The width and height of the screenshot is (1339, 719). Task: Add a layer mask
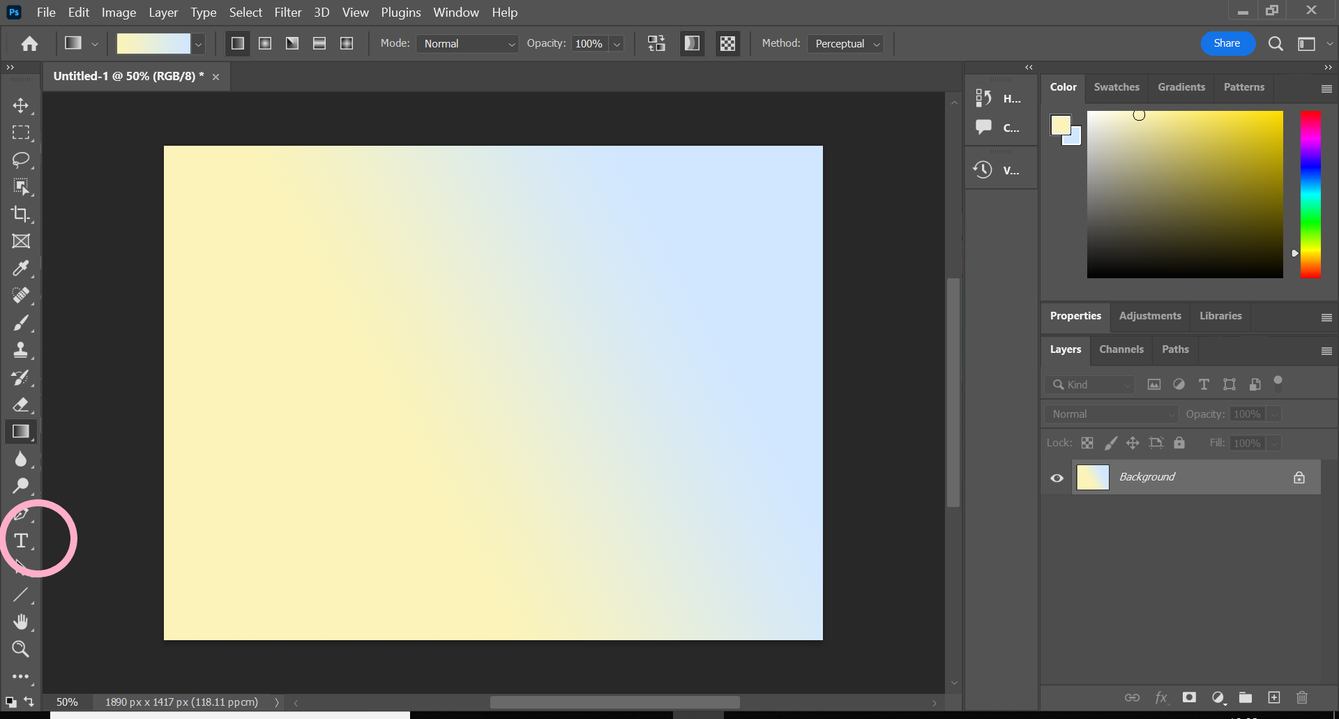point(1190,697)
